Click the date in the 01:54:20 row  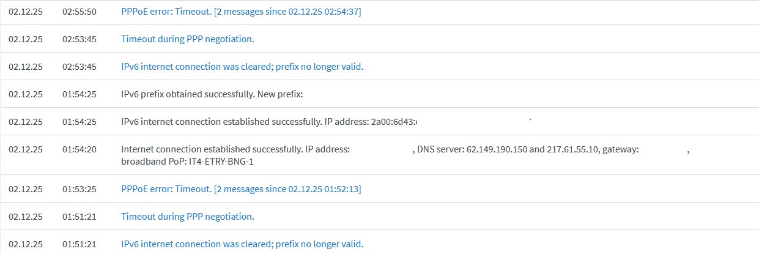(x=26, y=149)
